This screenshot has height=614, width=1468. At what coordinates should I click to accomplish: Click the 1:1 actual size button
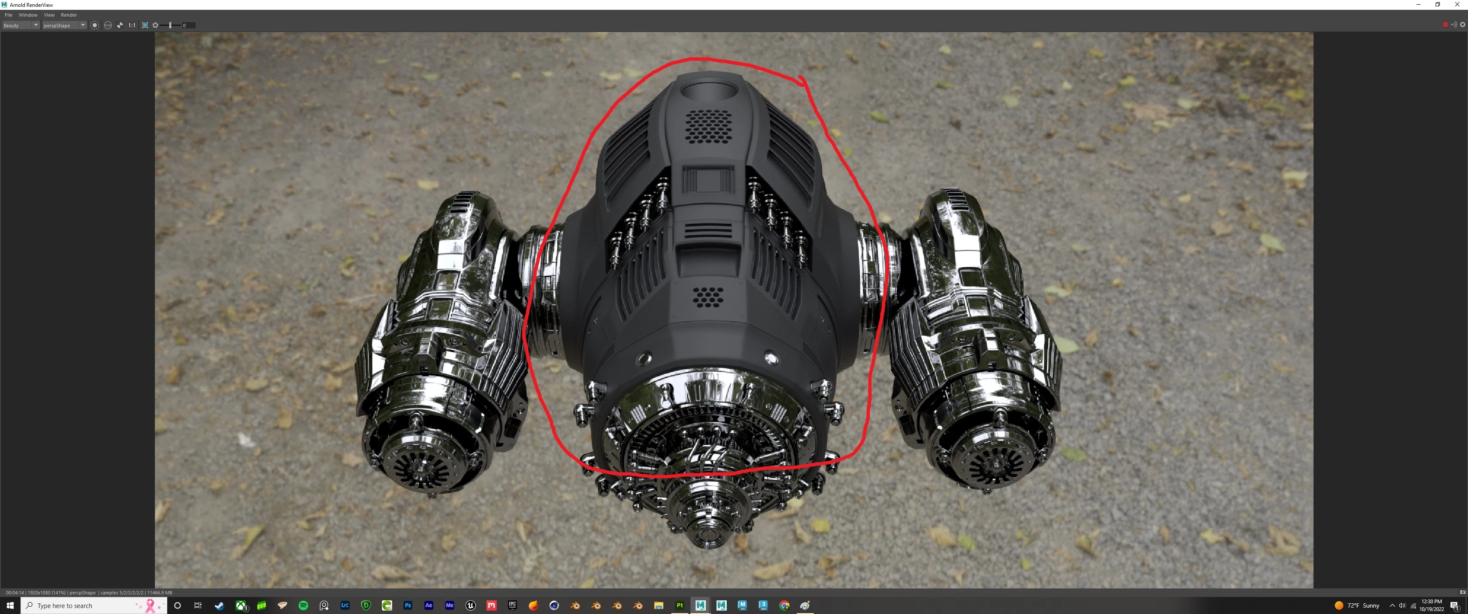(x=131, y=25)
